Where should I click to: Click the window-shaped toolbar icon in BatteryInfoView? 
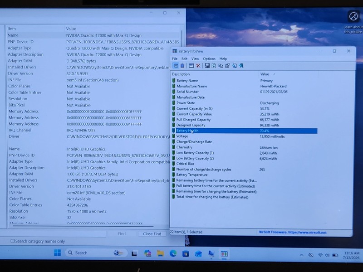point(191,66)
